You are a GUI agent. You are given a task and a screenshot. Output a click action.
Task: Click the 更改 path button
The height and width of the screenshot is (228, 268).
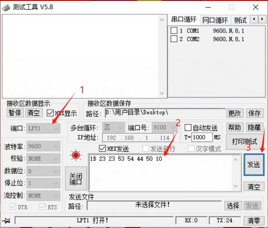235,113
